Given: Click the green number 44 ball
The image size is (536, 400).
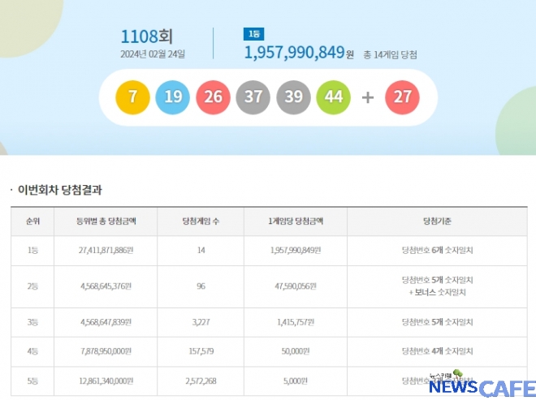Looking at the screenshot, I should pos(333,97).
